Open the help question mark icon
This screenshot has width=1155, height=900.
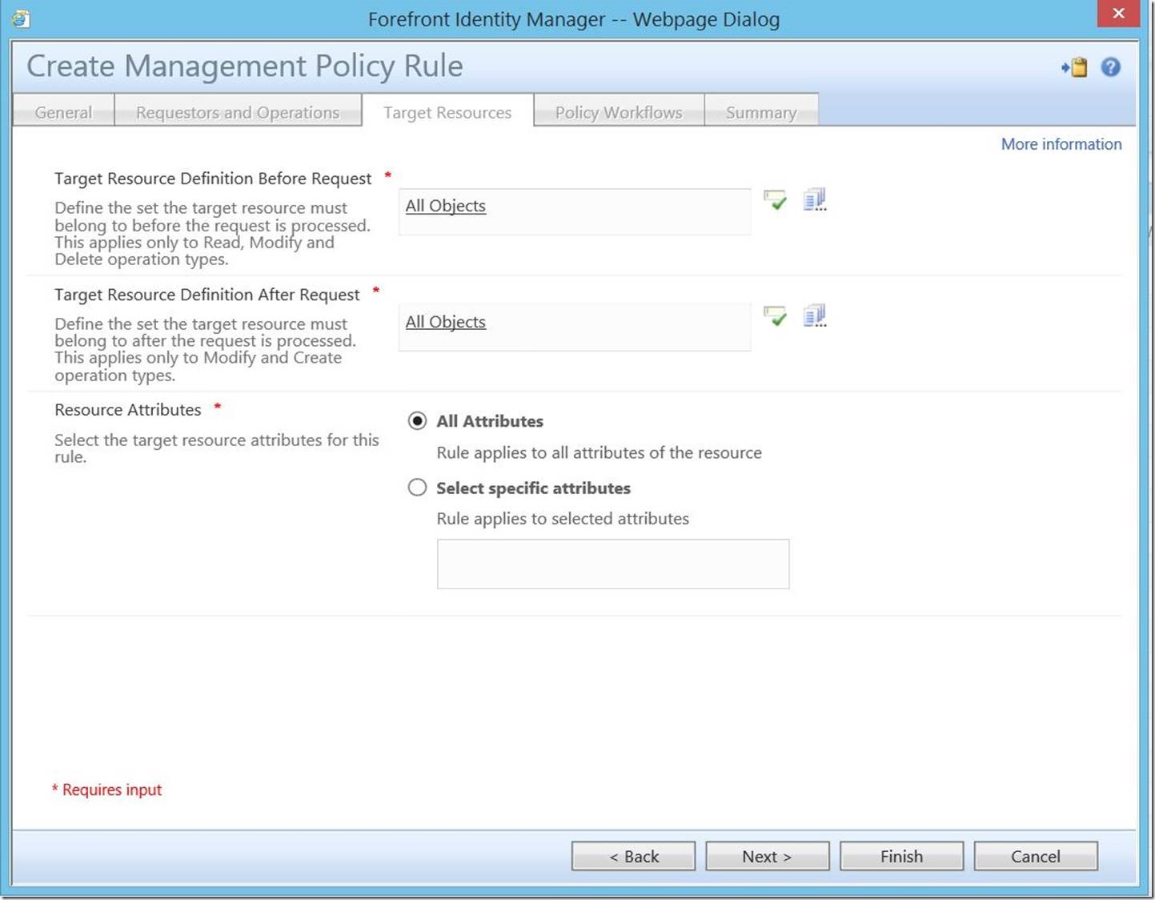(x=1110, y=67)
